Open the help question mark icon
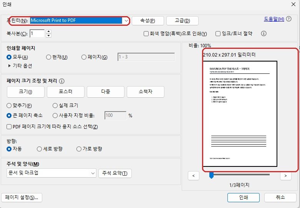The image size is (300, 208). pos(289,19)
